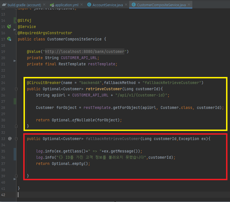Click the @Slf4j annotation

click(24, 20)
